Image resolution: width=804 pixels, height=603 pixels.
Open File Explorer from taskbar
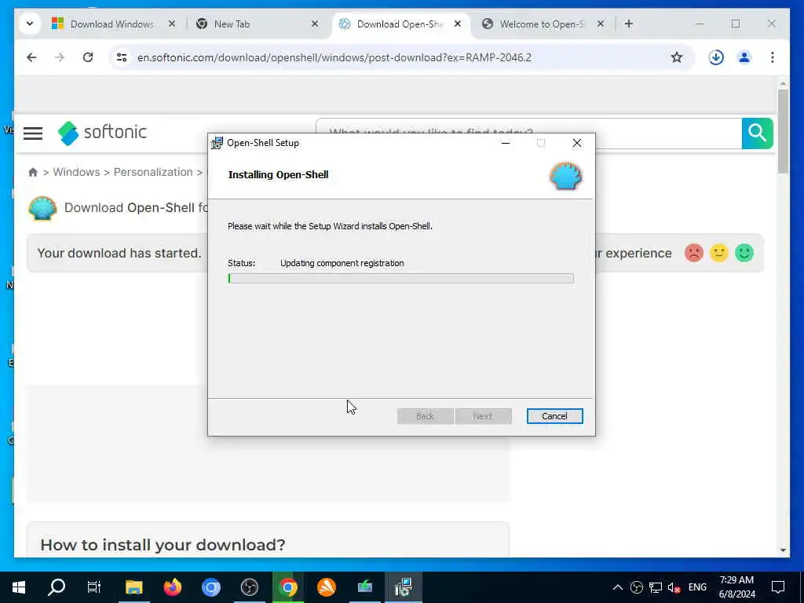point(133,587)
